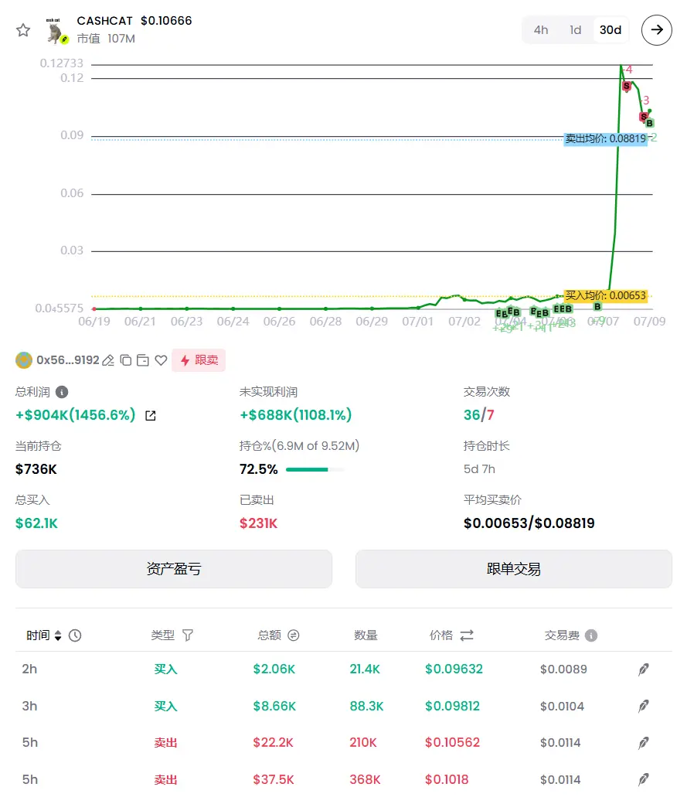The image size is (687, 804).
Task: Open 类型 filter funnel icon
Action: pyautogui.click(x=188, y=635)
